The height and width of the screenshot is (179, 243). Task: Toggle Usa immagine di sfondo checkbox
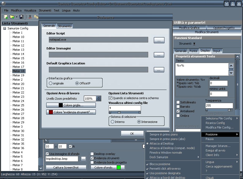click(47, 154)
